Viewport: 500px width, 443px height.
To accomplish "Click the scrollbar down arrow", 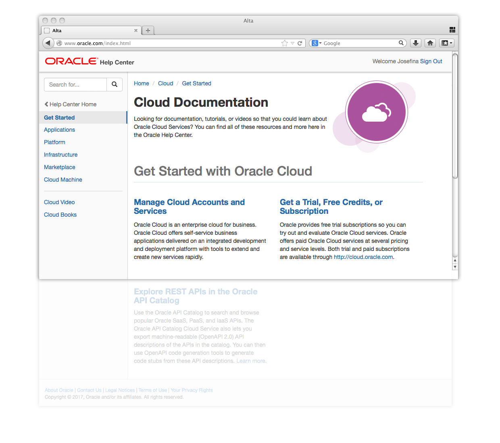I will (x=455, y=267).
